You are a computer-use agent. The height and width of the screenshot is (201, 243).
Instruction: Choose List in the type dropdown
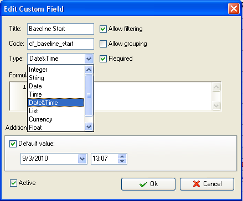(56, 111)
